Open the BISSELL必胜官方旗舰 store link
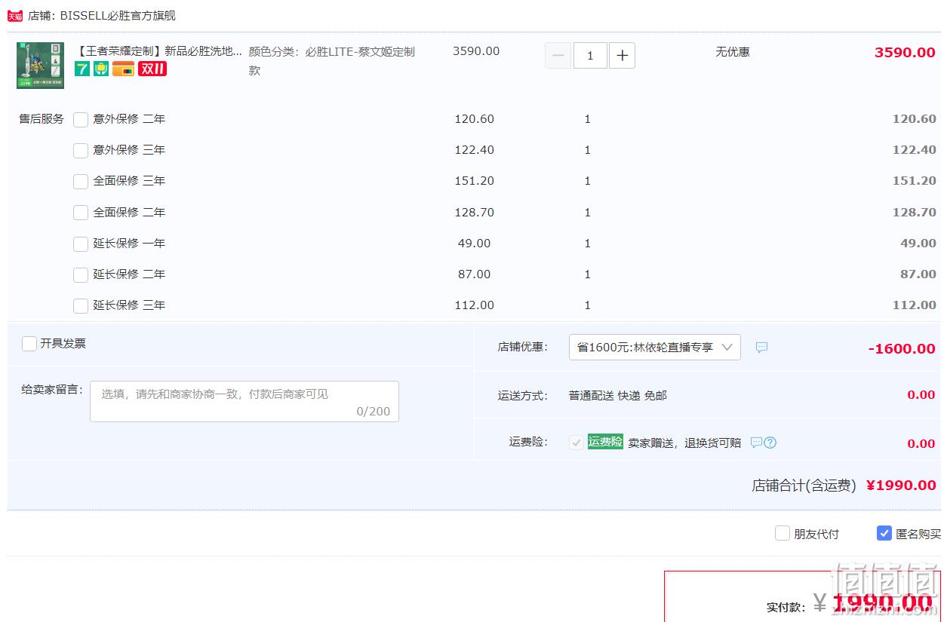944x622 pixels. pos(118,16)
